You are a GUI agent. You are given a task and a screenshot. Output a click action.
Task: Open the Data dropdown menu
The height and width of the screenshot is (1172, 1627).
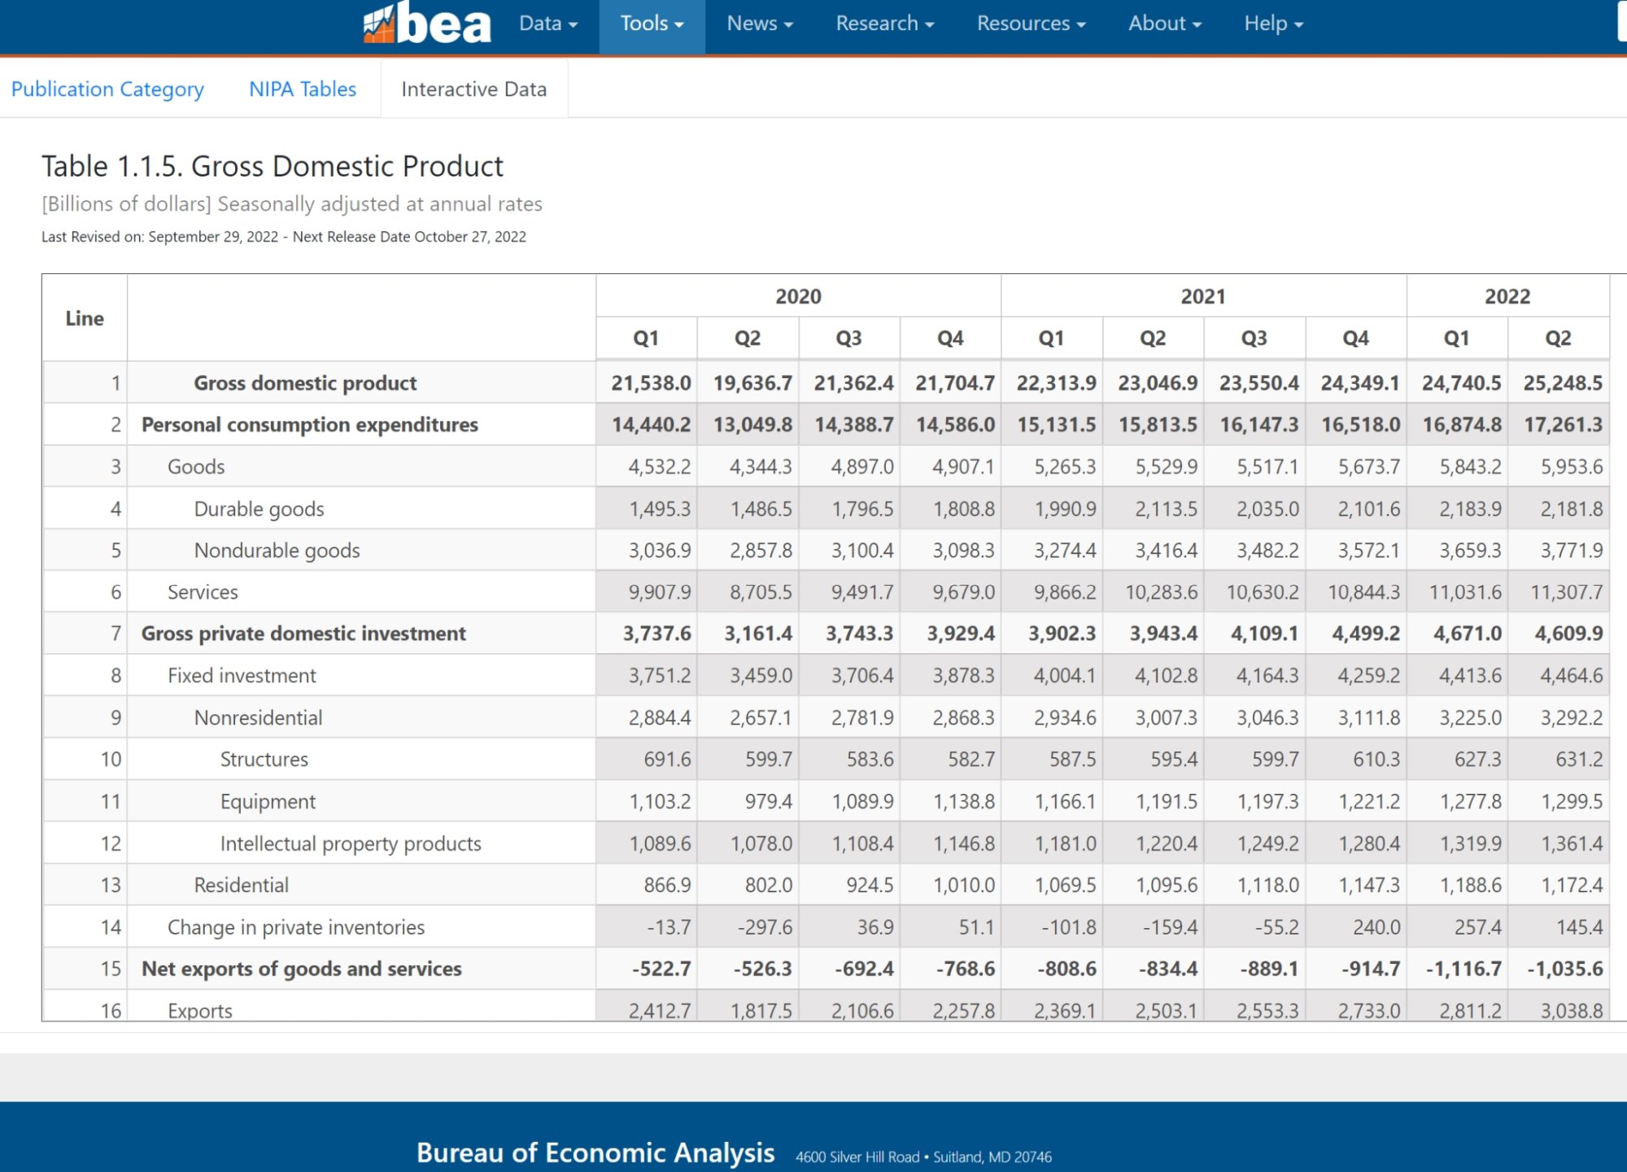(548, 24)
